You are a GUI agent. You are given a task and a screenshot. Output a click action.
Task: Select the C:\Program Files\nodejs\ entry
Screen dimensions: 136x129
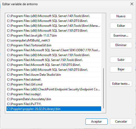pyautogui.click(x=54, y=94)
